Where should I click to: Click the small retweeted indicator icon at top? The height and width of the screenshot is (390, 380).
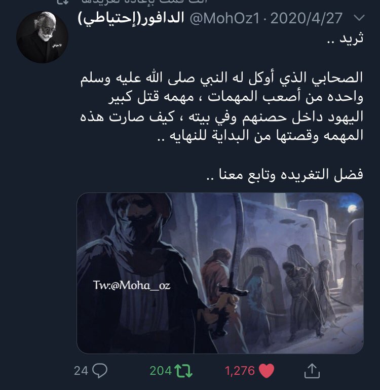pyautogui.click(x=63, y=2)
